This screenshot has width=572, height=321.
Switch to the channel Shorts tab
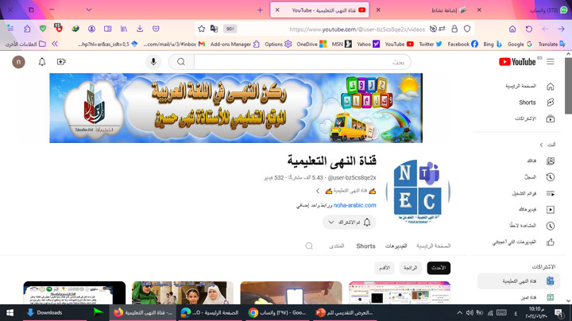[365, 246]
